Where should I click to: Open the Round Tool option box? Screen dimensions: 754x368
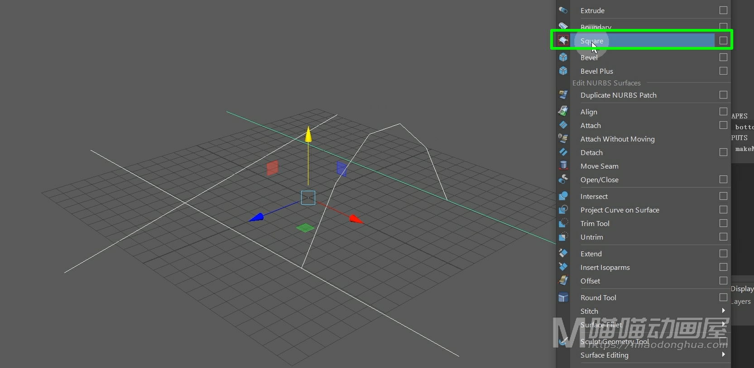(723, 297)
